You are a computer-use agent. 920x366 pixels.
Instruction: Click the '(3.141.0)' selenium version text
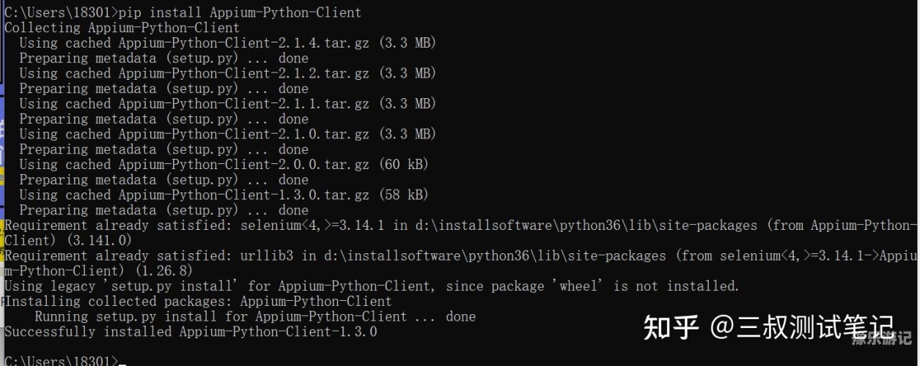[x=99, y=240]
